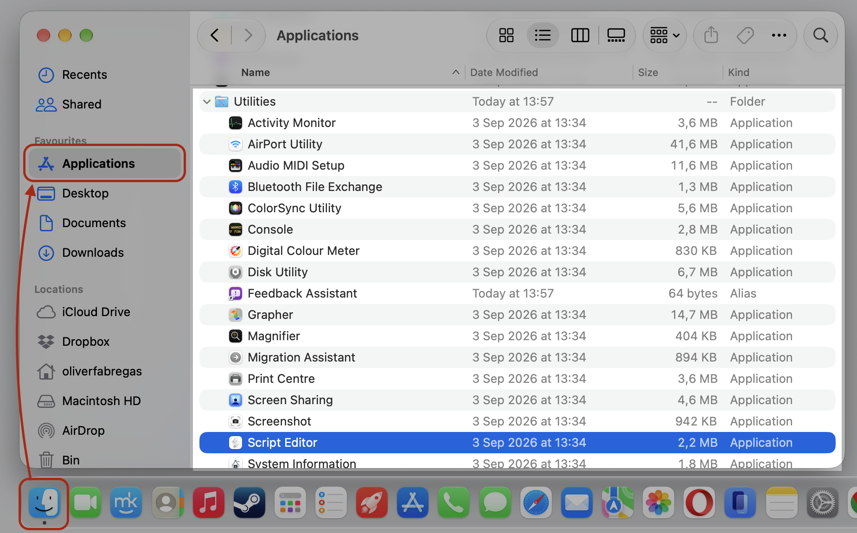
Task: Open Steam from the Dock
Action: (x=249, y=502)
